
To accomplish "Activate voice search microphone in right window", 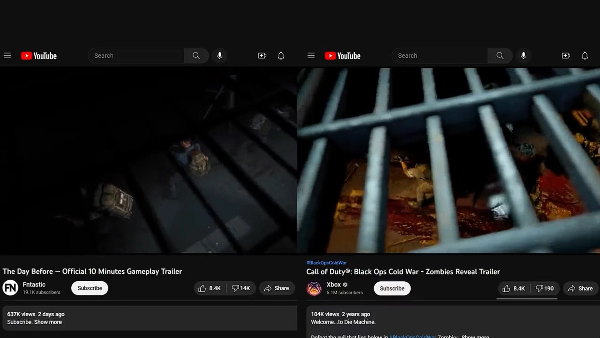I will coord(523,56).
